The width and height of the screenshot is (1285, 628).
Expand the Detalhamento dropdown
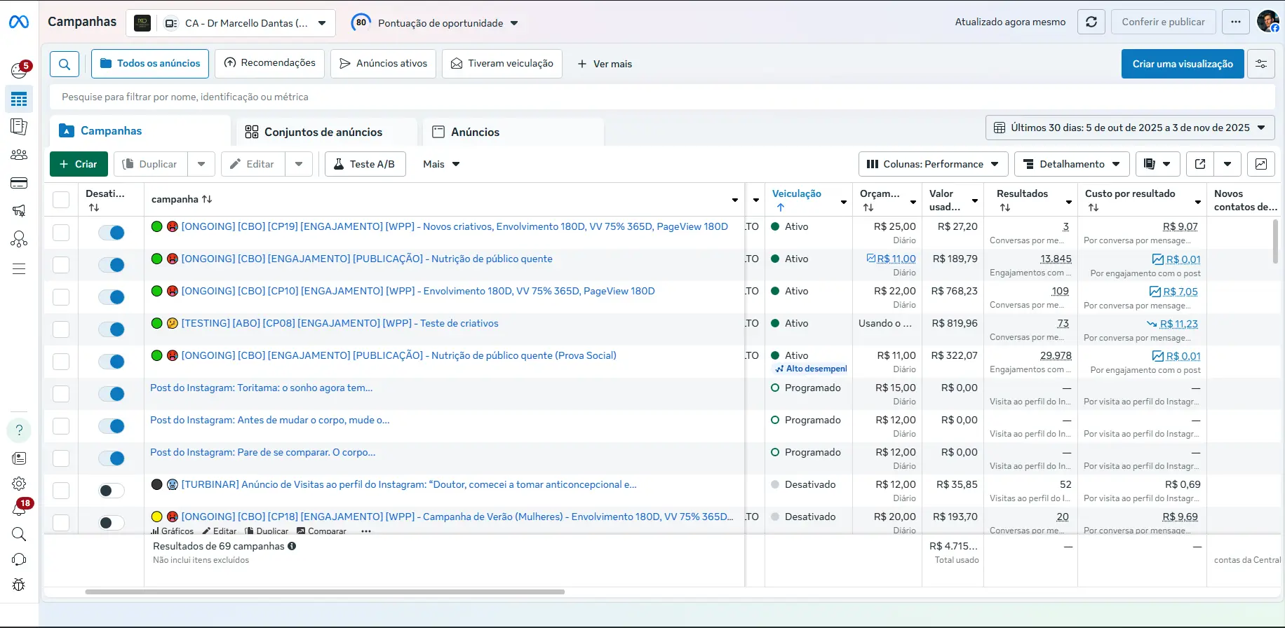tap(1072, 164)
